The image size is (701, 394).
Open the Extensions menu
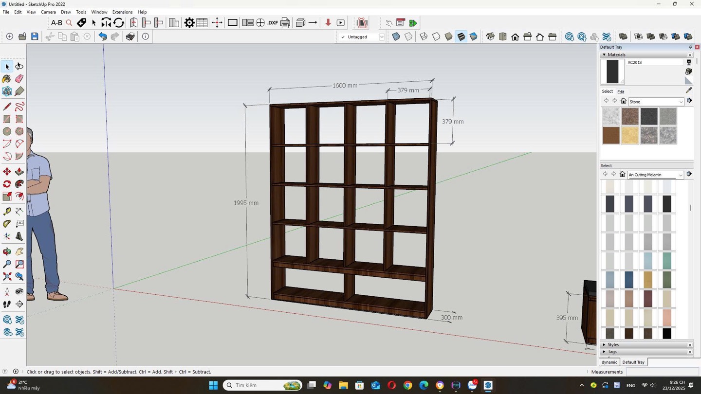(122, 12)
